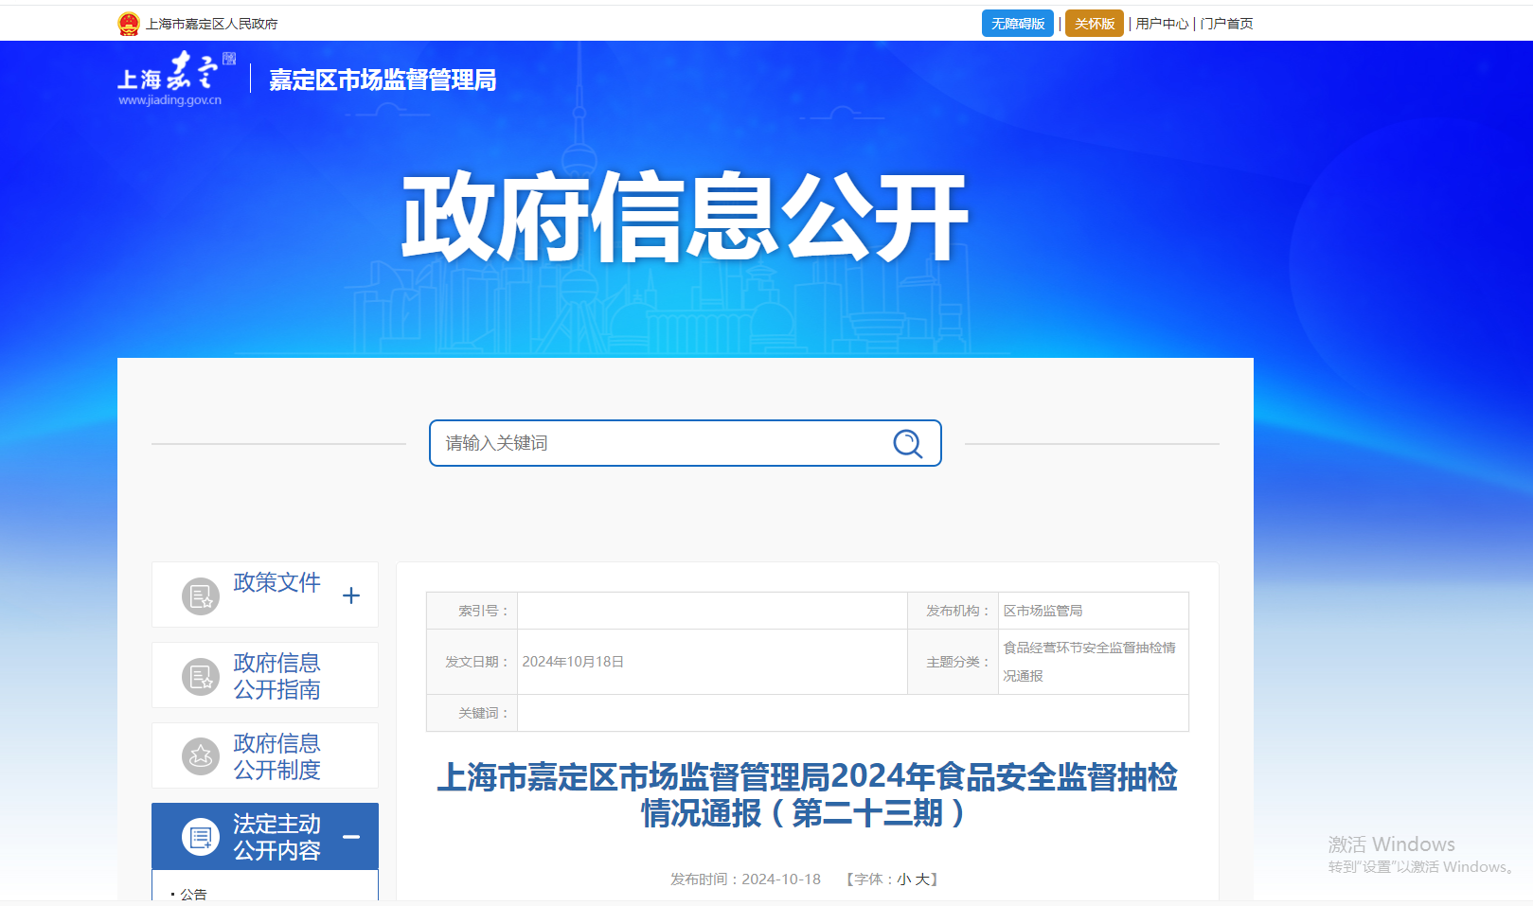Click the 政府信息公开制度 star icon
The width and height of the screenshot is (1533, 906).
(201, 756)
